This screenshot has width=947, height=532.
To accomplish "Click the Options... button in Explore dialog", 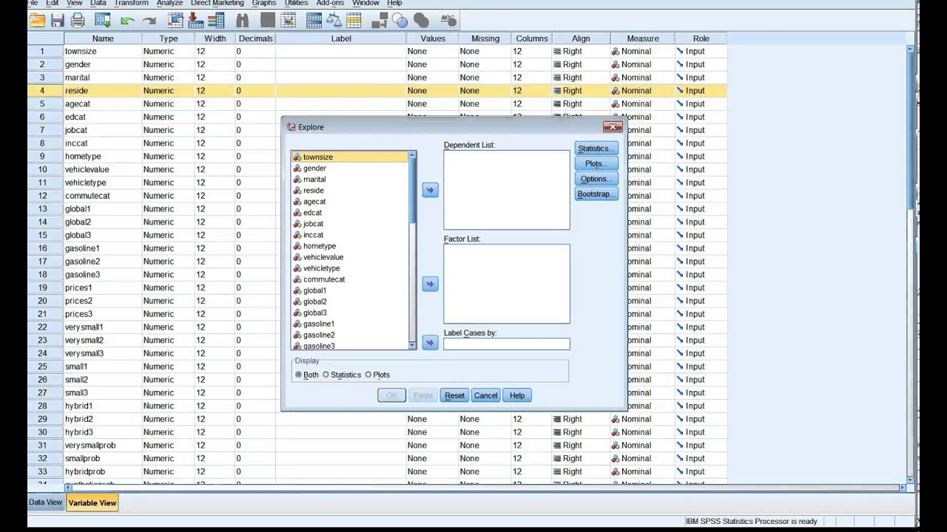I will [596, 179].
